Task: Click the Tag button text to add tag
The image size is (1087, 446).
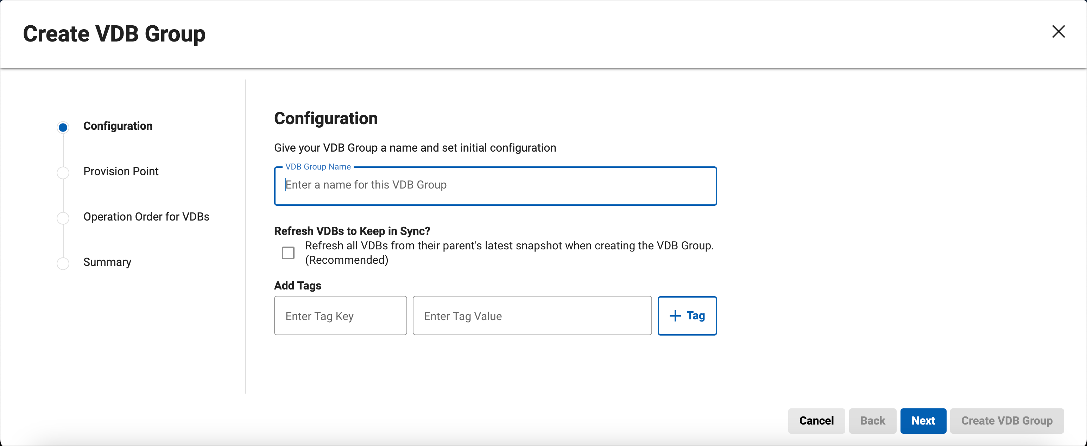Action: [x=695, y=316]
